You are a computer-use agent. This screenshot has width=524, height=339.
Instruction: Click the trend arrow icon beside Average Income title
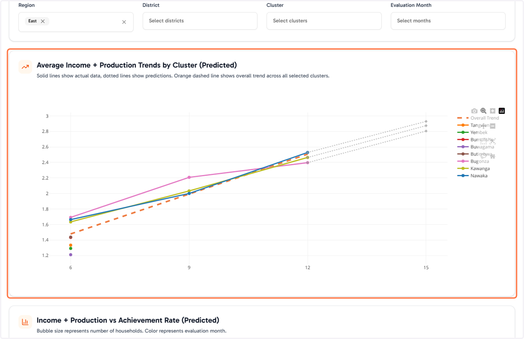(25, 67)
